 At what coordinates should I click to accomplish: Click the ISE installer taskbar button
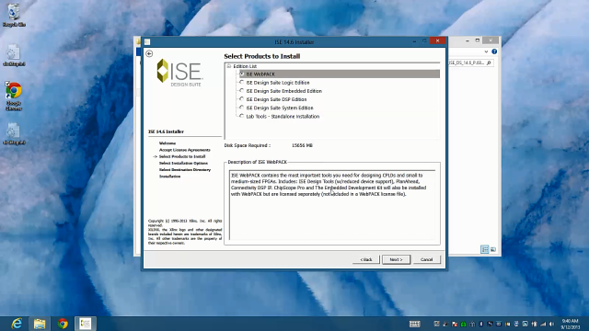86,324
